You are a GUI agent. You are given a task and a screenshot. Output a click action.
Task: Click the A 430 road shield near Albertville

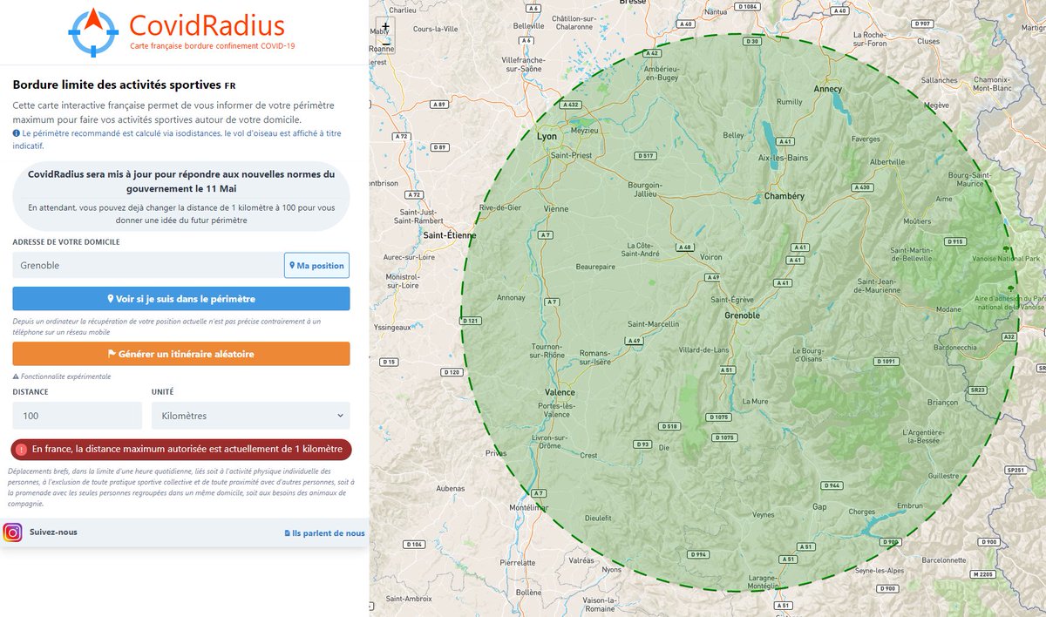point(862,187)
